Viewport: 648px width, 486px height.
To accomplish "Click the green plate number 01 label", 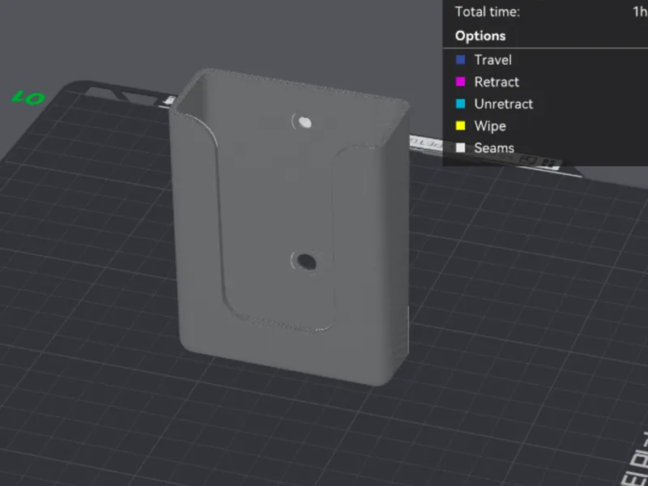I will [28, 98].
